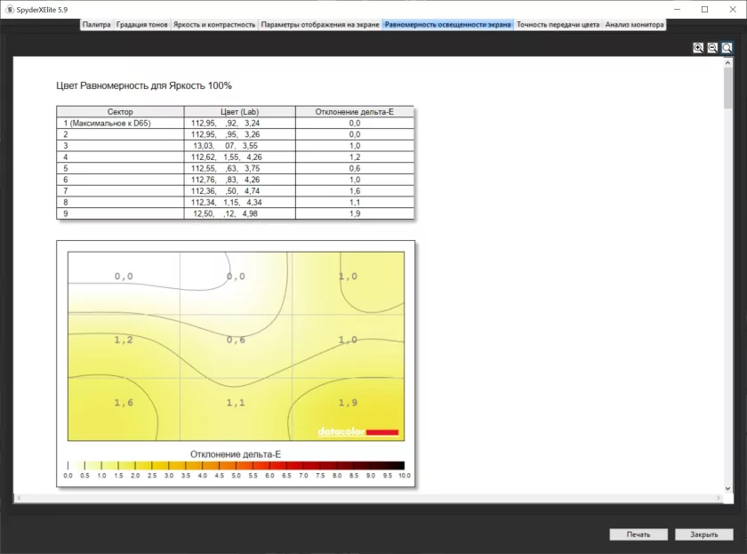Click the zoom in magnifier icon
The image size is (747, 554).
(x=698, y=48)
